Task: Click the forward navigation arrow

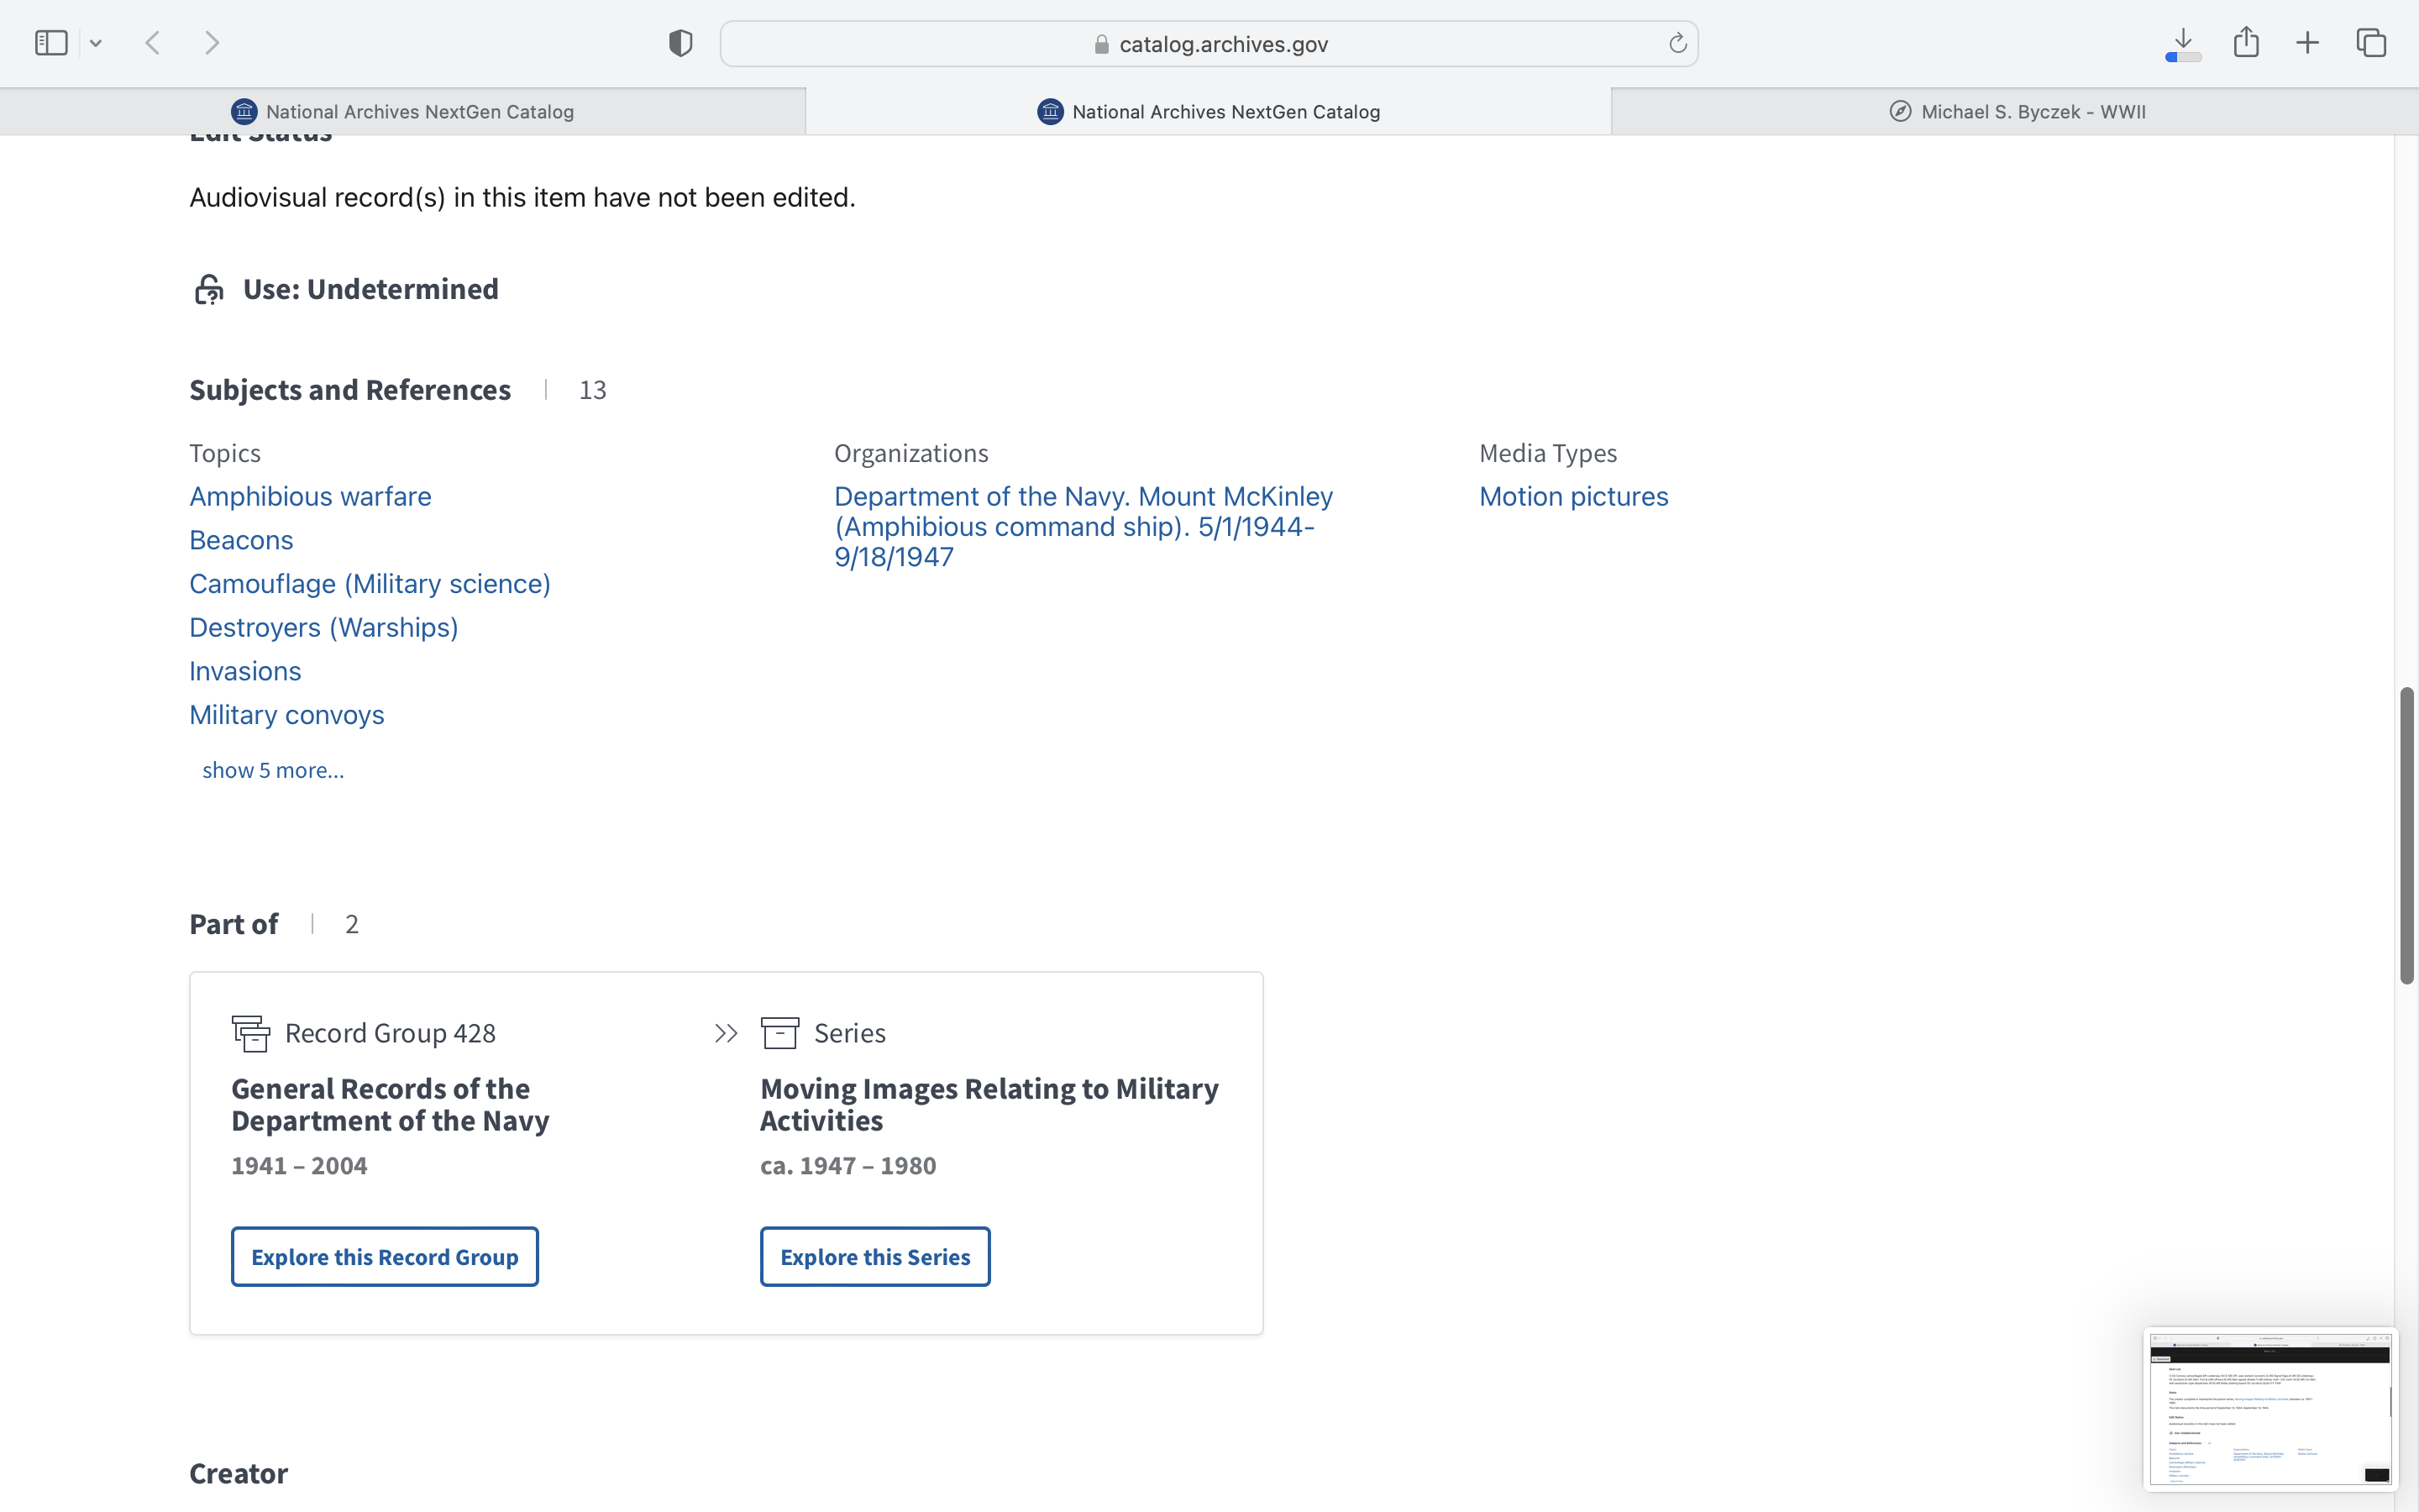Action: (x=212, y=43)
